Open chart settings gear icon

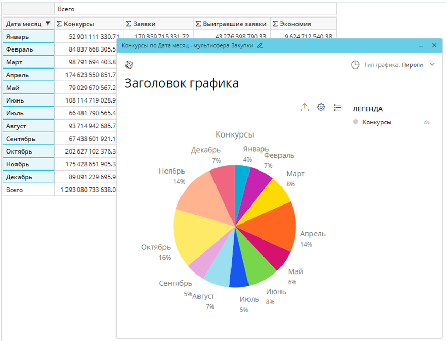pyautogui.click(x=321, y=107)
